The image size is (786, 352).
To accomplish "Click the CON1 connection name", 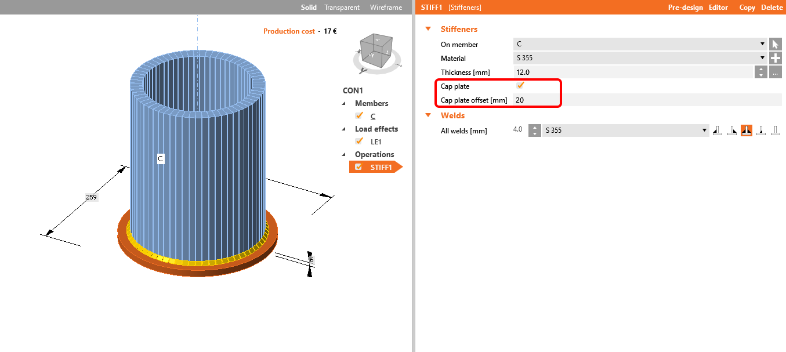I will (x=353, y=90).
